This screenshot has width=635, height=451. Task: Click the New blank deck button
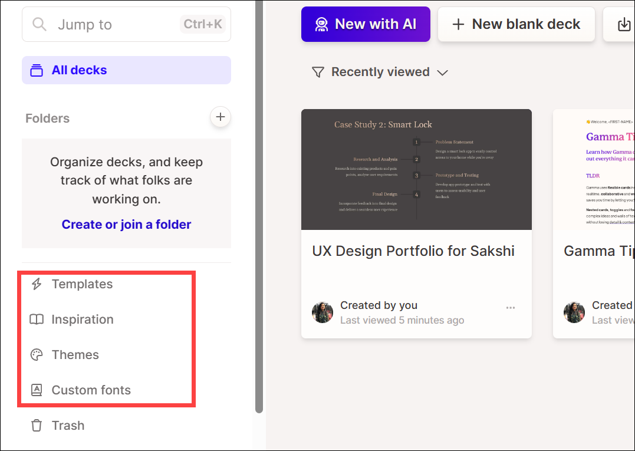[516, 24]
